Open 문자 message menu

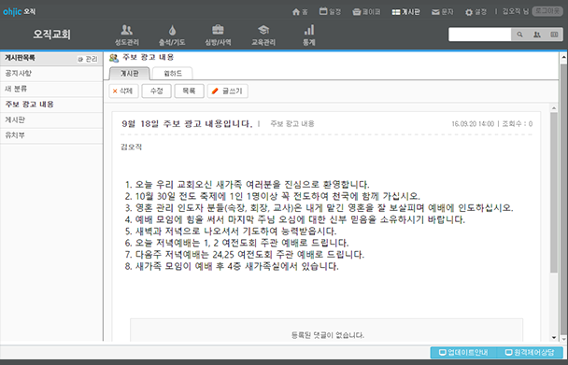tap(442, 12)
